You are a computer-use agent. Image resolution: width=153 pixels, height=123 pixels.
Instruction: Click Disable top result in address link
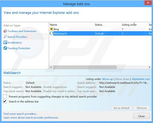[59, 91]
